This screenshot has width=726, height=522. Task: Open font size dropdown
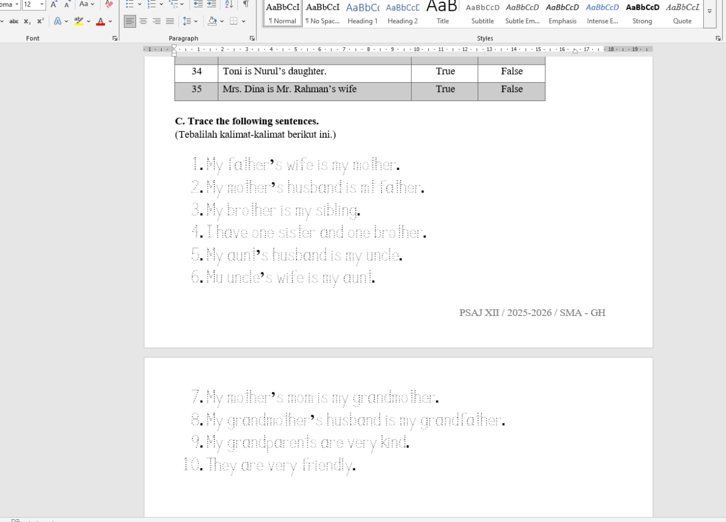[42, 5]
